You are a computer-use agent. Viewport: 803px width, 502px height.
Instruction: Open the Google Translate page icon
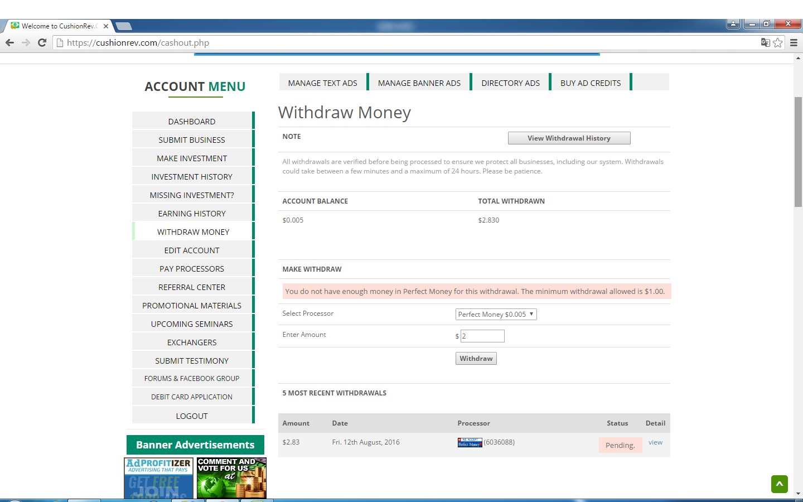(766, 42)
